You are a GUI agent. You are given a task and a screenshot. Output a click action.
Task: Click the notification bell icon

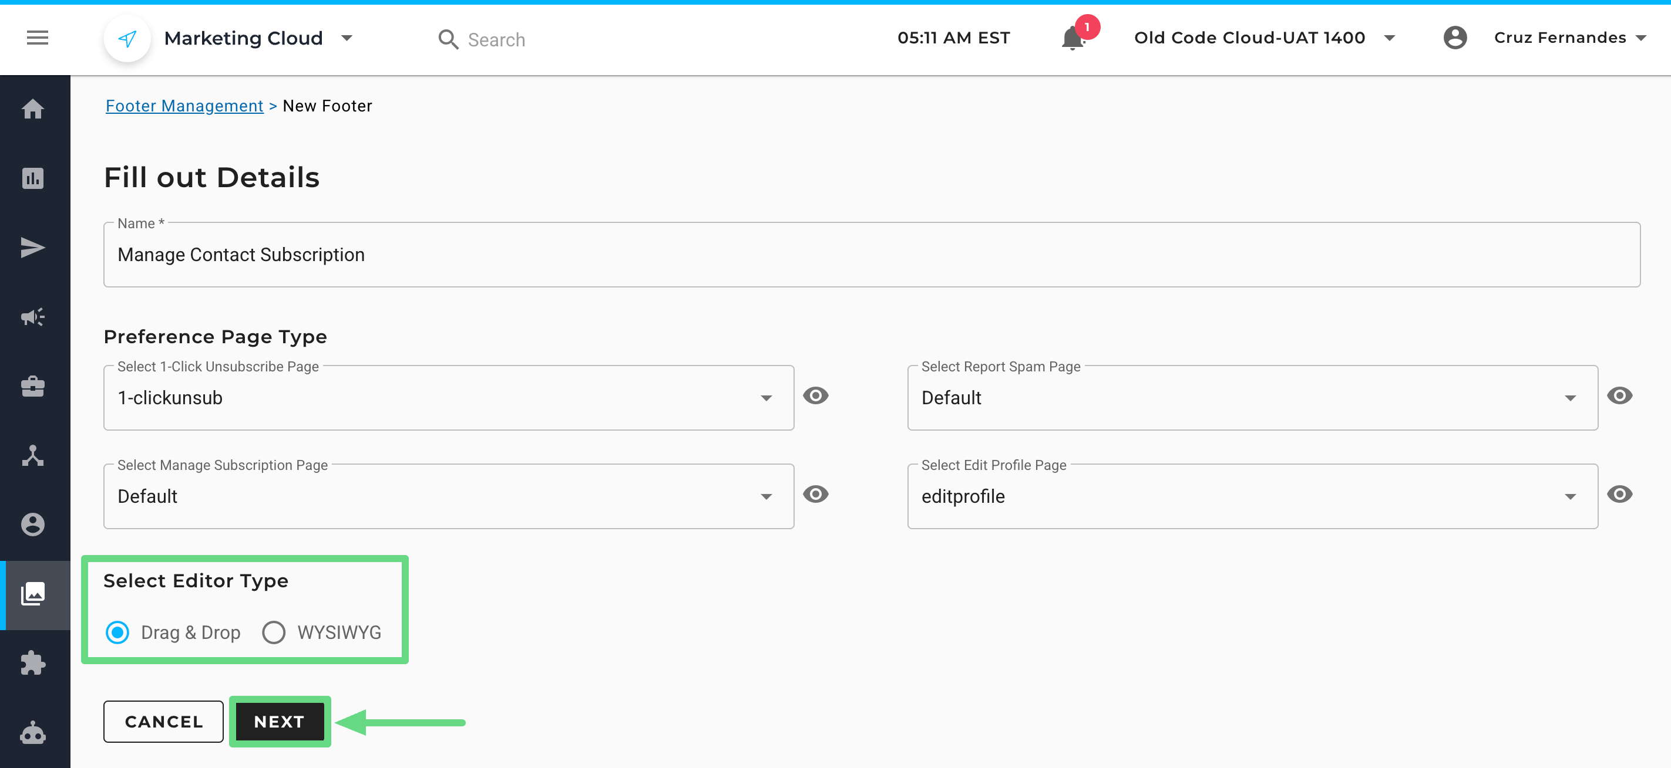(x=1072, y=39)
